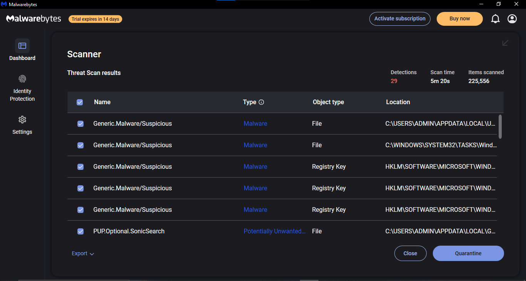This screenshot has width=526, height=281.
Task: Sort by the Object type column header
Action: pyautogui.click(x=328, y=102)
